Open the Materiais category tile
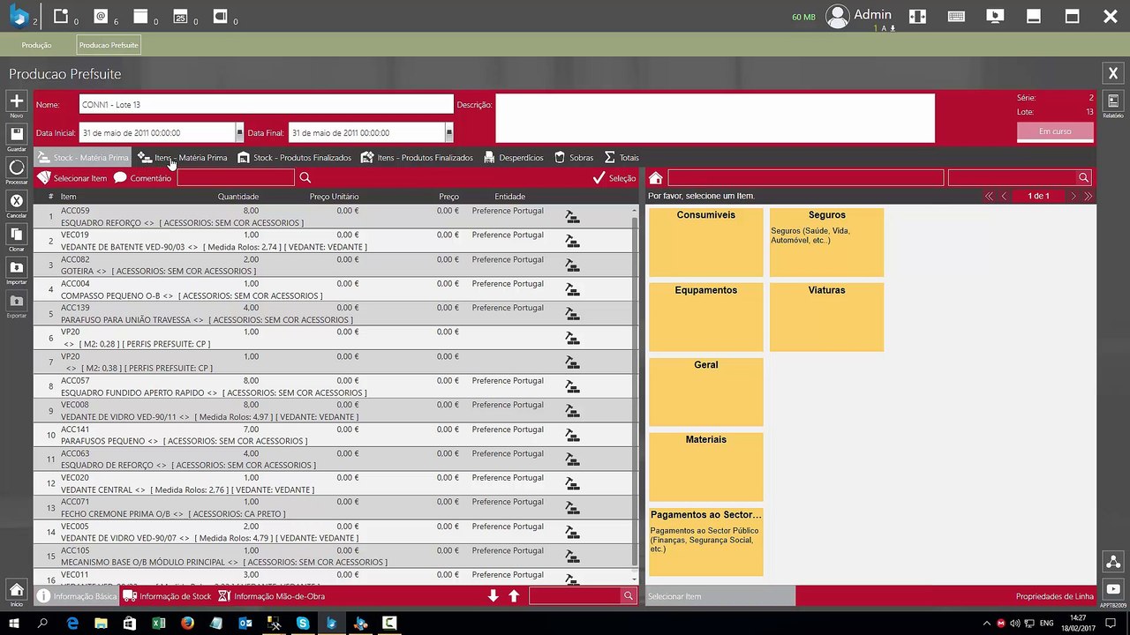Viewport: 1130px width, 635px height. click(x=706, y=467)
